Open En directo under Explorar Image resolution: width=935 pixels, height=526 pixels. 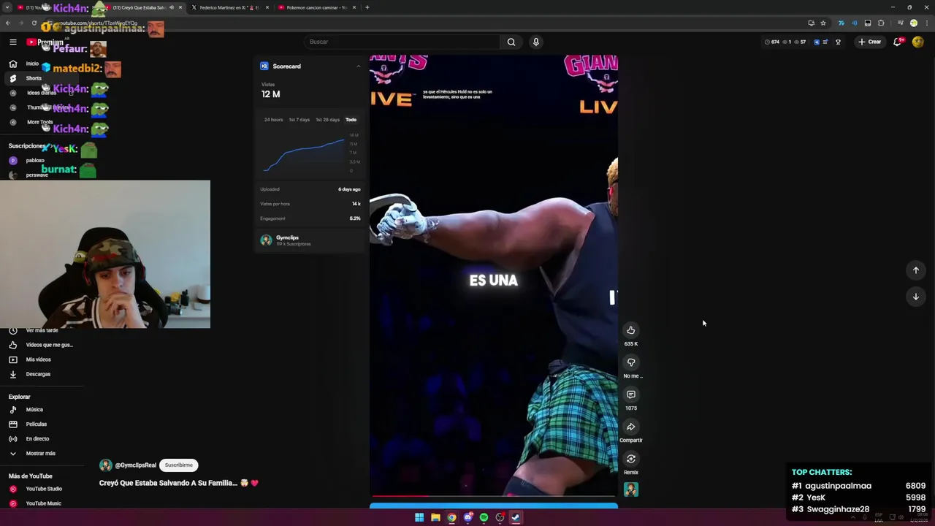point(37,439)
